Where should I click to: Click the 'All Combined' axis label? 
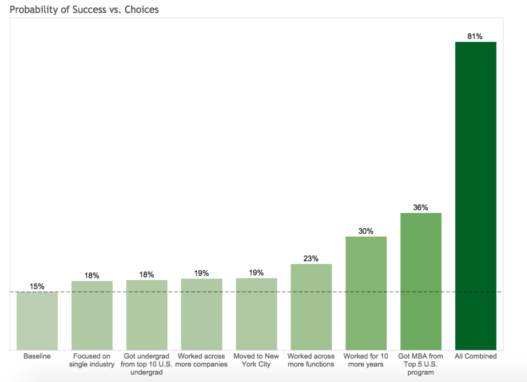[x=476, y=356]
